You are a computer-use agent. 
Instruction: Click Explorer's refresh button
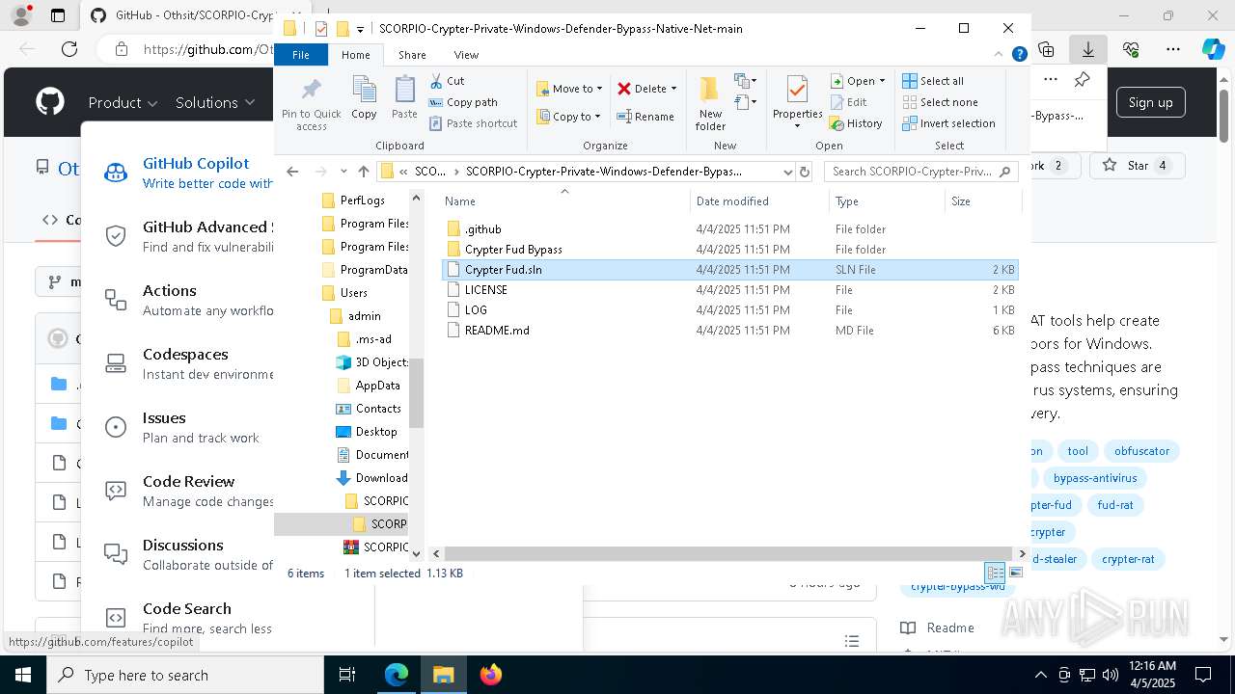tap(805, 172)
